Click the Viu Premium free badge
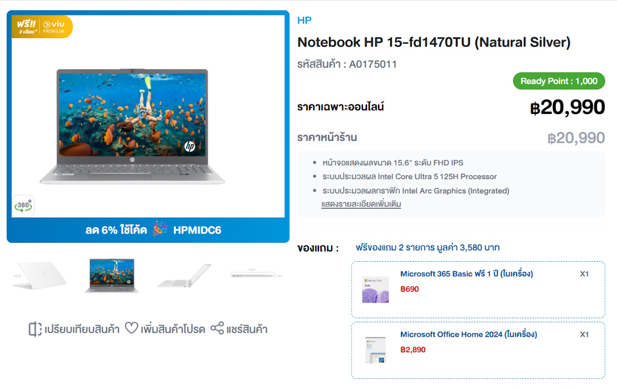Screen dimensions: 617x388 (x=42, y=27)
